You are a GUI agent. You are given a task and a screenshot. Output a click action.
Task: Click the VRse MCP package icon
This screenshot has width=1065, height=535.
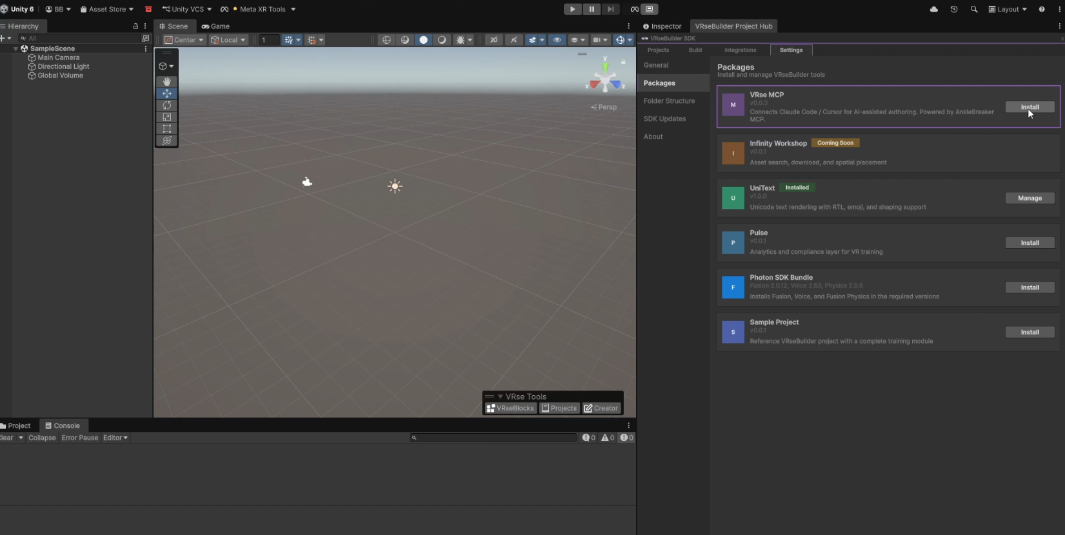[x=733, y=104]
